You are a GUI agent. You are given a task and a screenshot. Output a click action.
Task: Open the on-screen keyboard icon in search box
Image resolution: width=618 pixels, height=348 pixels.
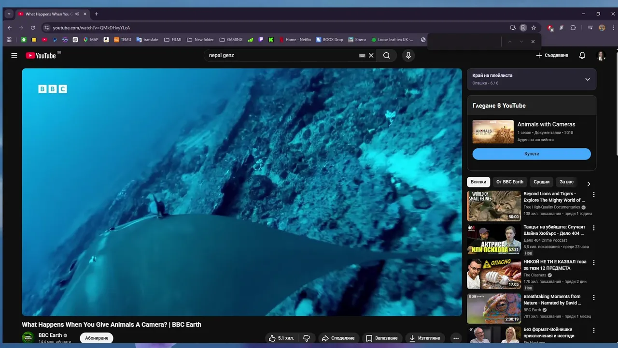click(362, 56)
